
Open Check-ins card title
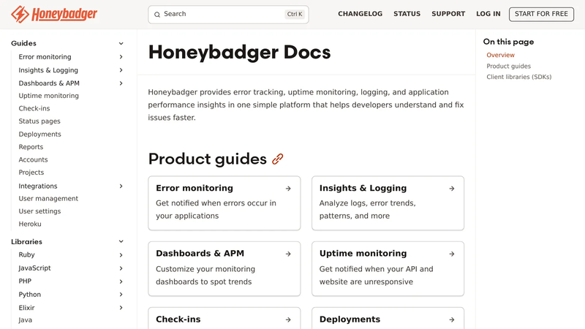click(x=178, y=319)
